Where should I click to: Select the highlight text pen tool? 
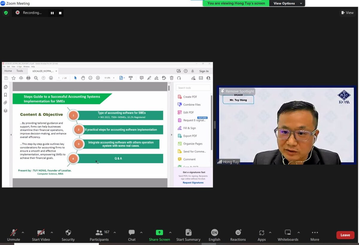point(149,78)
